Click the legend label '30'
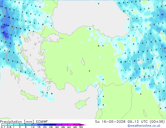Screen dimensions: 166x128 tap(57, 127)
